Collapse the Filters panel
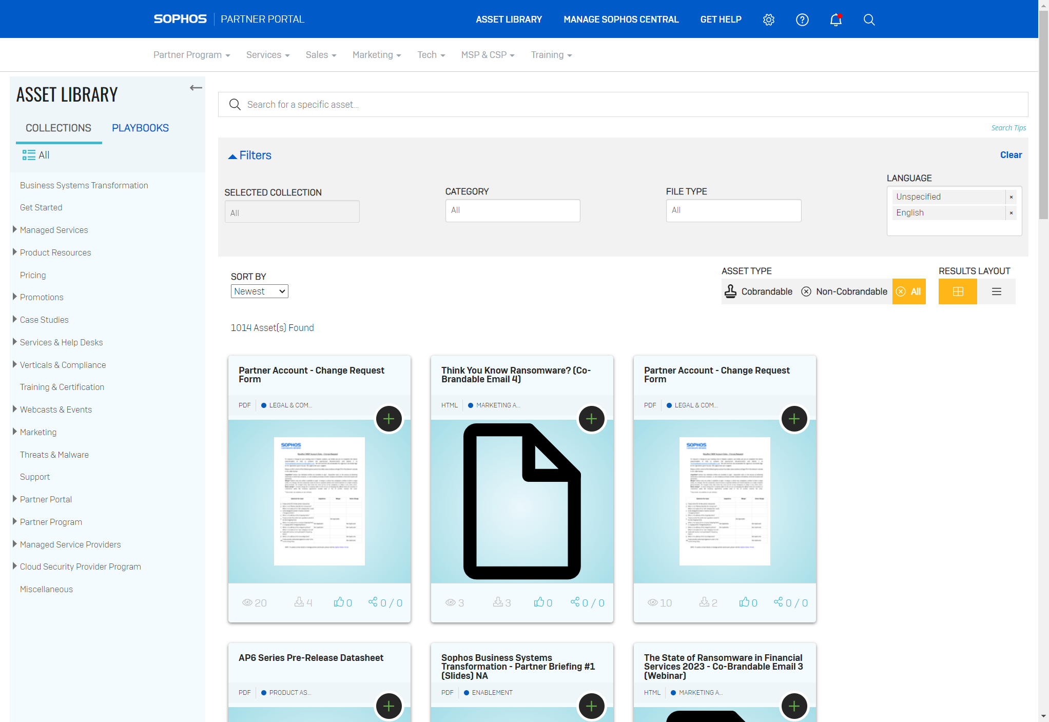This screenshot has width=1049, height=722. [x=249, y=155]
